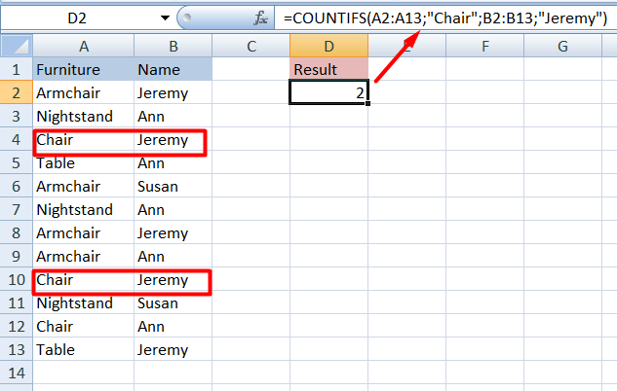Click Jeremy cell in row 10
617x391 pixels.
click(x=174, y=279)
